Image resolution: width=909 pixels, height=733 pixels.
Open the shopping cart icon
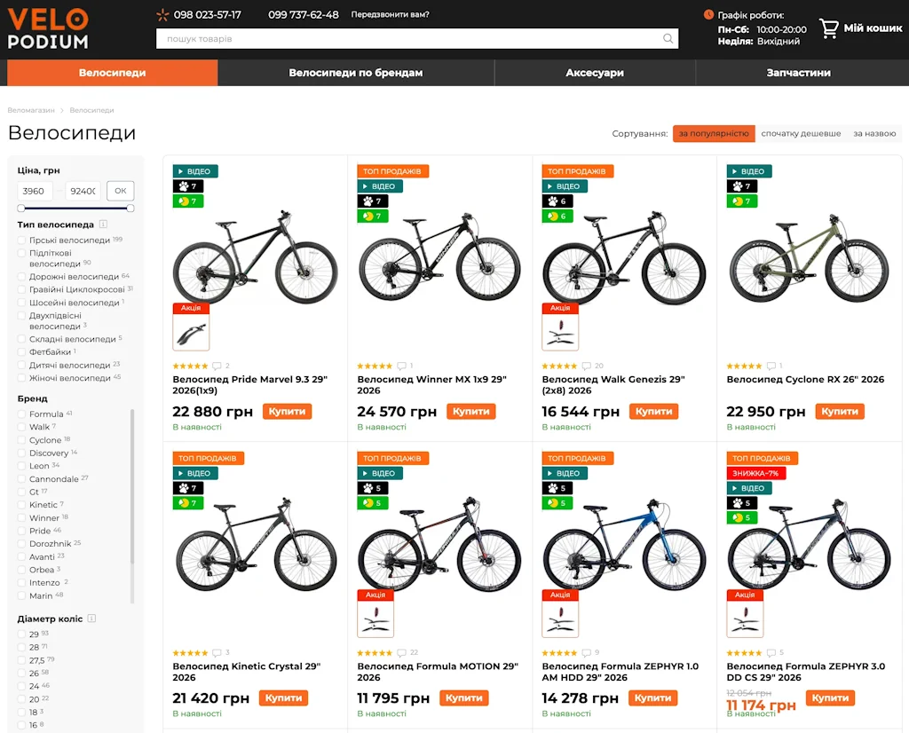coord(829,28)
